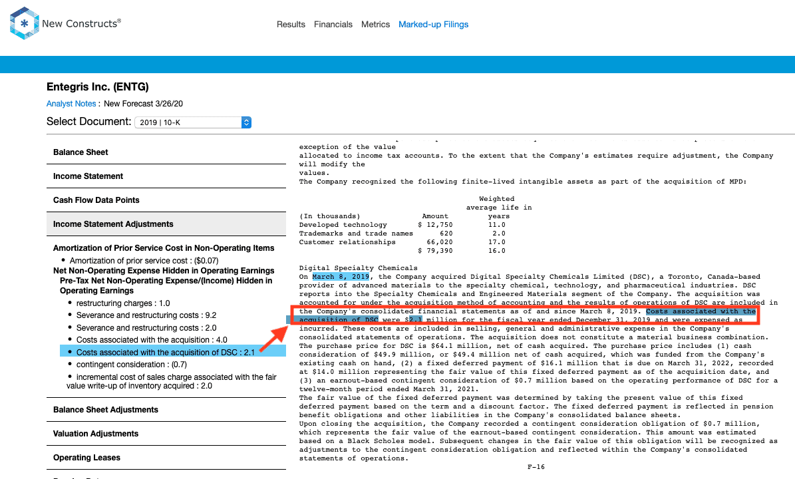795x479 pixels.
Task: Select highlighted 'Costs associated with the acquisition of DSC : 2.1'
Action: coord(173,352)
